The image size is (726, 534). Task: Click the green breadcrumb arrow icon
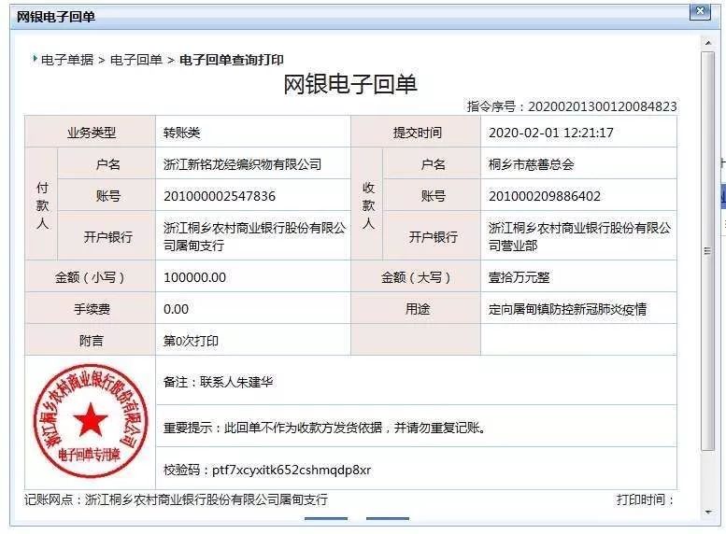35,59
